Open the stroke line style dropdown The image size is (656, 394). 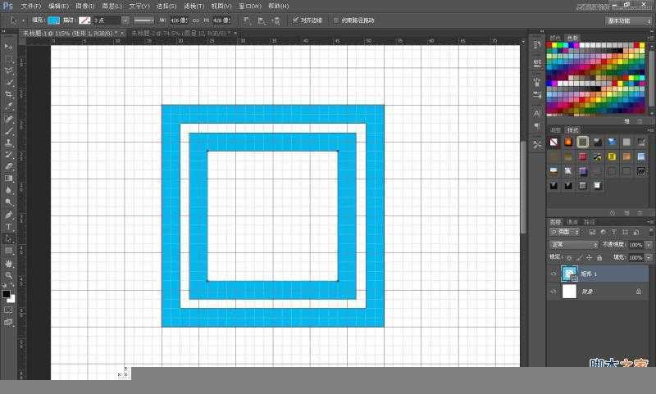[144, 20]
